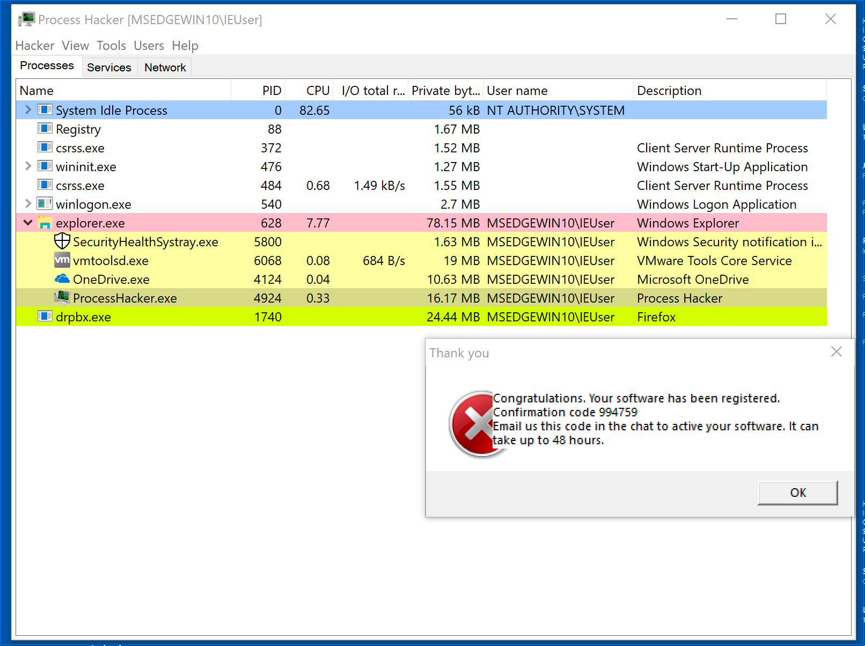Click the 'Windows Logon Application' description
The image size is (865, 646).
(716, 204)
